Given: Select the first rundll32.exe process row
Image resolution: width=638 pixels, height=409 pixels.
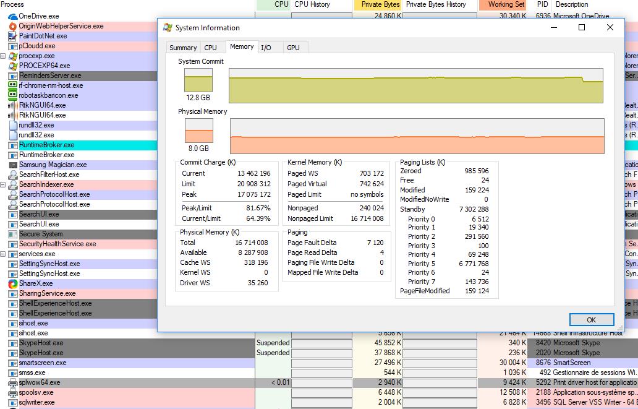Looking at the screenshot, I should click(79, 125).
